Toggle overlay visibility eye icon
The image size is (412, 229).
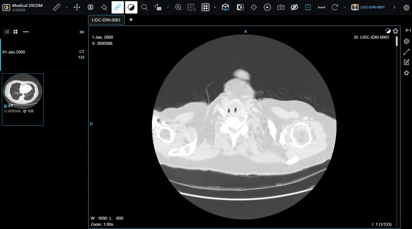click(x=294, y=7)
